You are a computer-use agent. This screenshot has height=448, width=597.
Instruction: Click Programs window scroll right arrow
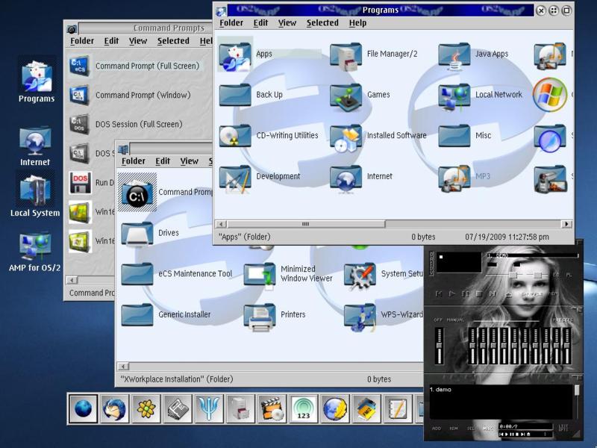click(x=566, y=224)
